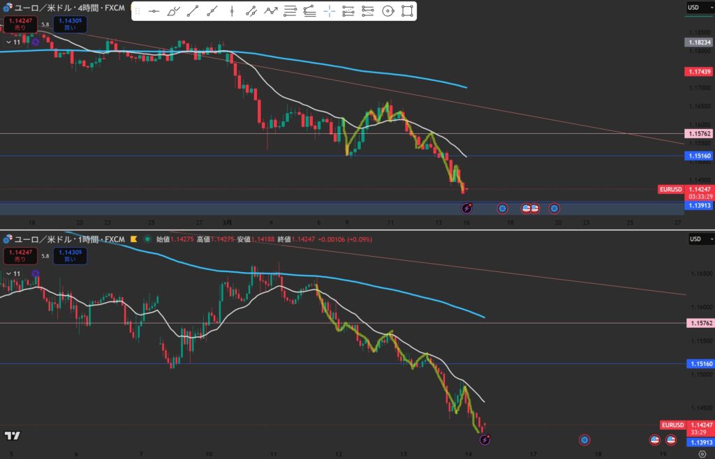Open the USD currency dropdown on the top chart
715x459 pixels.
[693, 8]
